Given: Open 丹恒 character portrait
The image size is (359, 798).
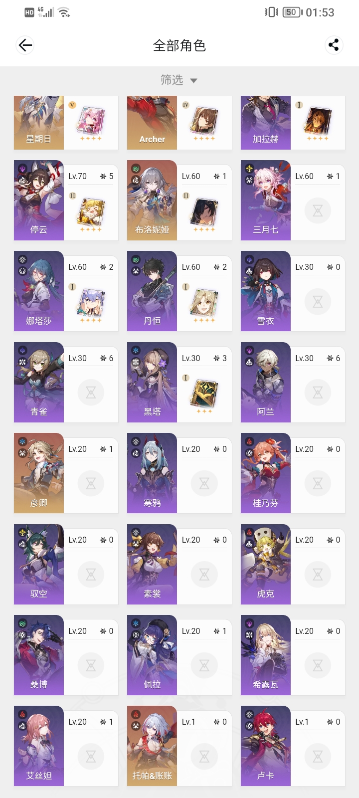Looking at the screenshot, I should (x=152, y=291).
